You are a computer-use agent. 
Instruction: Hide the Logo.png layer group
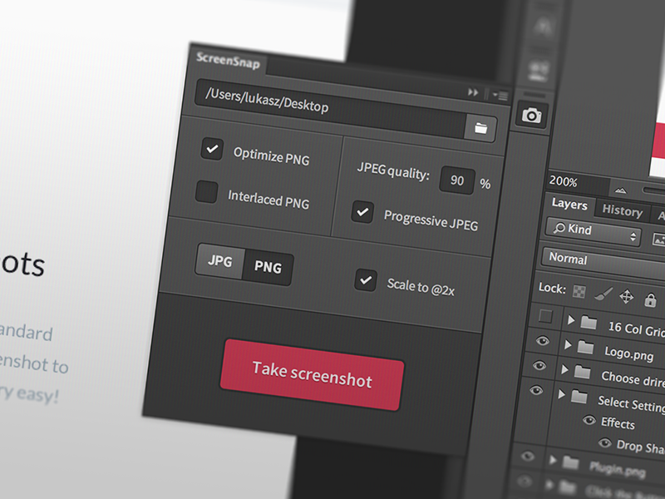(x=543, y=340)
